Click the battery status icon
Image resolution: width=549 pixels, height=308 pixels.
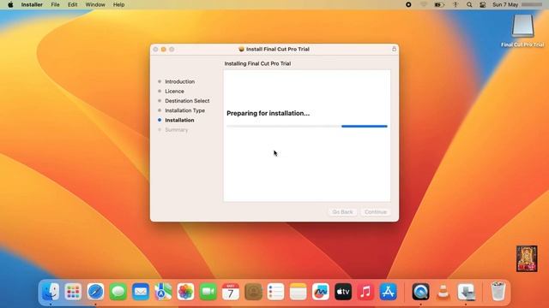click(x=439, y=4)
